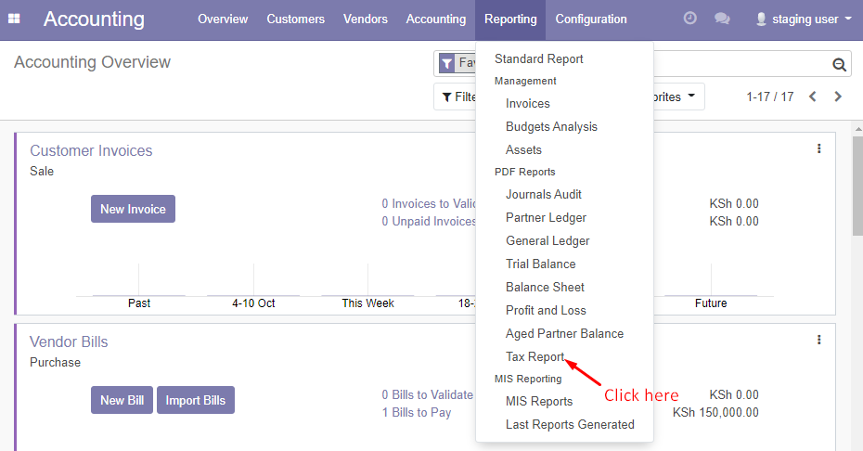Select Profit and Loss

pos(546,310)
